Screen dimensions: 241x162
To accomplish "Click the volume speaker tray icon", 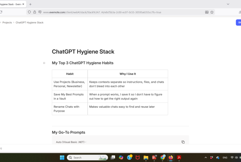I will coord(236,157).
